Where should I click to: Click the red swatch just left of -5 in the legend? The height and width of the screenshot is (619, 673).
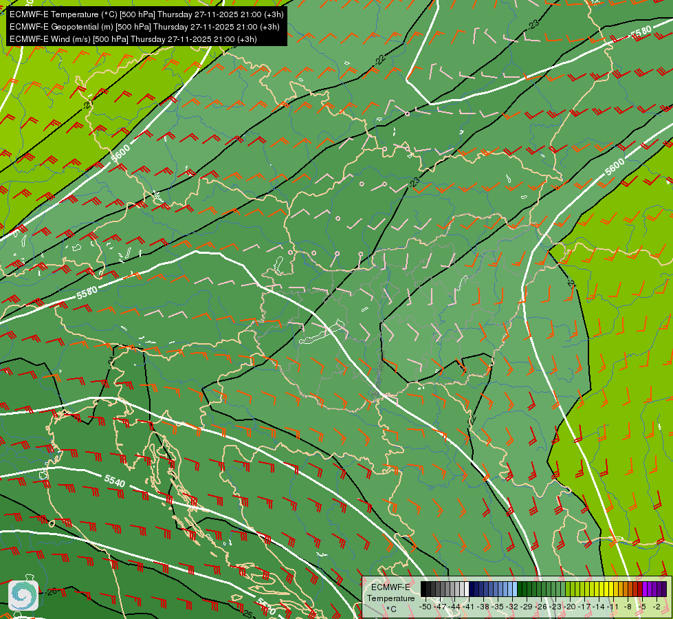[x=640, y=589]
